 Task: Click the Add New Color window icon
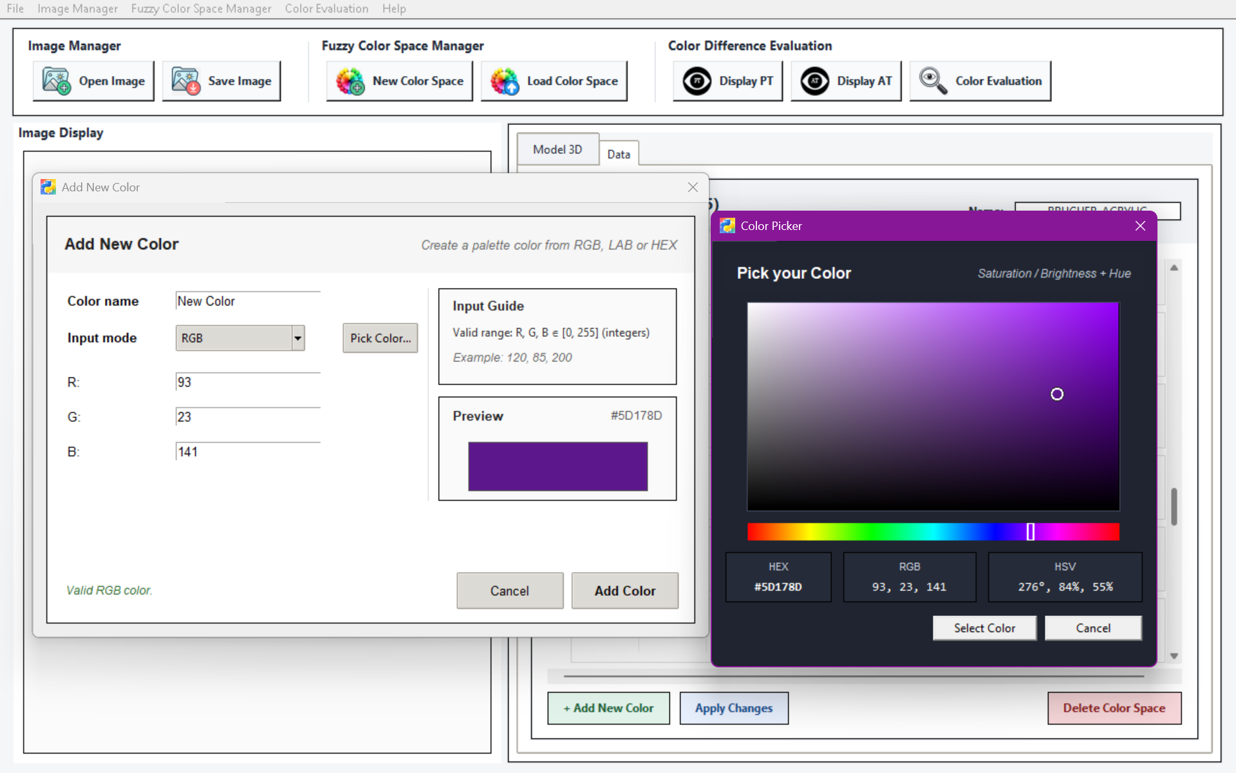tap(48, 187)
